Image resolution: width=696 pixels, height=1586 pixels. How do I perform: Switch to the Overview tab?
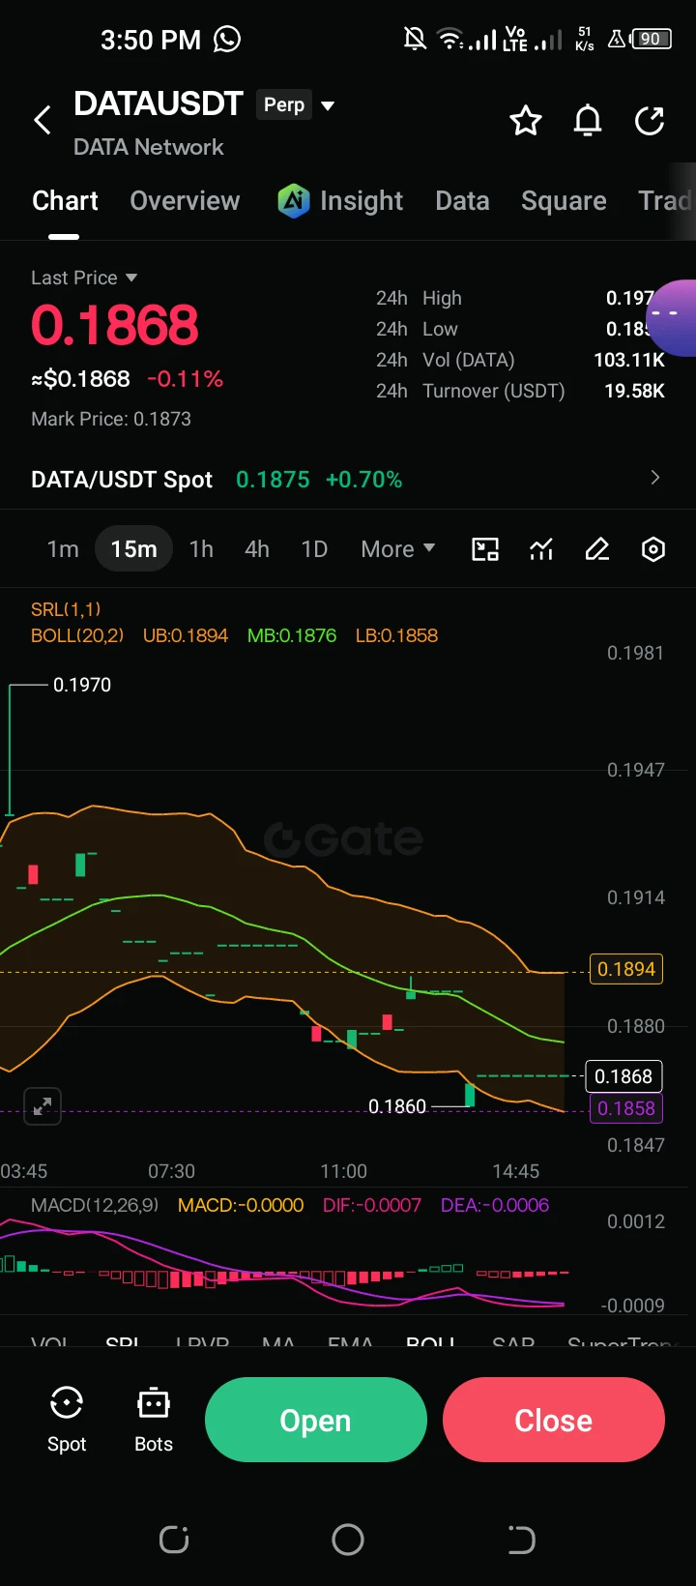[x=185, y=201]
